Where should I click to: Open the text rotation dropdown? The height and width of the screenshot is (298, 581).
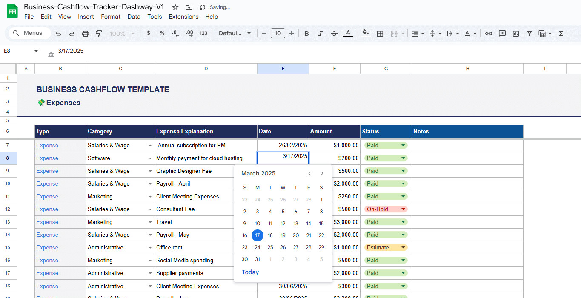pos(470,33)
